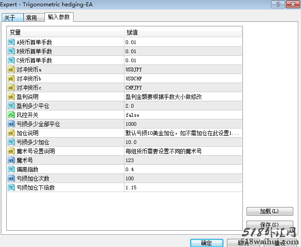
Task: Click the icon beside 偏离指数
Action: (x=11, y=169)
